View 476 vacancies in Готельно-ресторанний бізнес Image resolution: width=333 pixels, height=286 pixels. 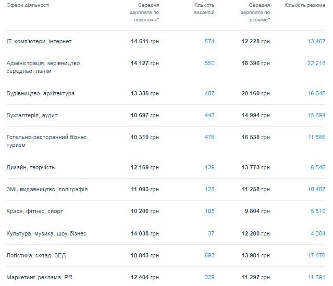coord(209,137)
